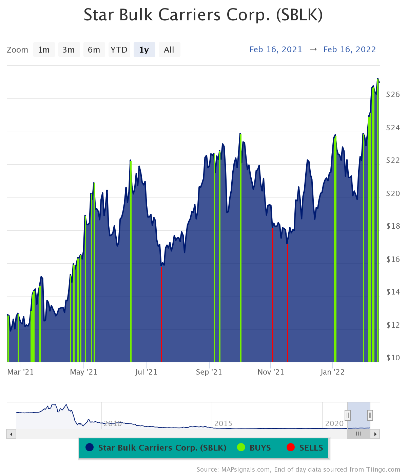Screen dimensions: 407x475
Task: Click the $10 y-axis label
Action: pyautogui.click(x=393, y=358)
